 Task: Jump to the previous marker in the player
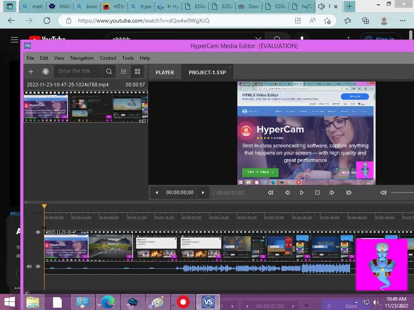click(270, 193)
